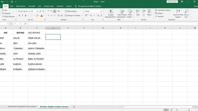Screen dimensions: 198x111
Task: Click the zoom slider at bottom right
Action: (x=189, y=110)
